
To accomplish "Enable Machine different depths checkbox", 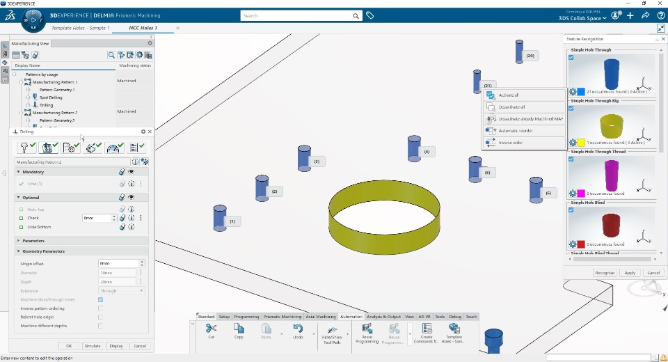I will [x=100, y=326].
